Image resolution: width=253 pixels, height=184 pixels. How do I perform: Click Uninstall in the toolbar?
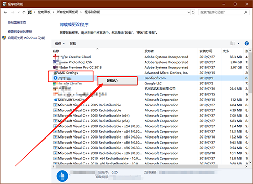pos(73,43)
